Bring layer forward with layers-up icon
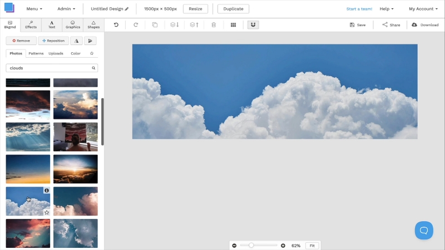Screen dimensions: 445x250 coord(194,25)
